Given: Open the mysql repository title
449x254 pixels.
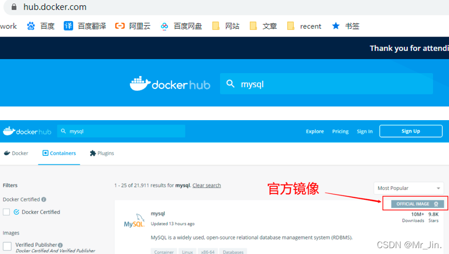Looking at the screenshot, I should (x=158, y=213).
